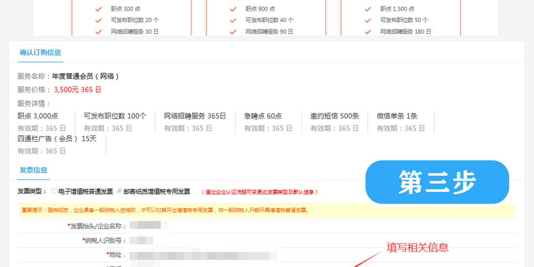Click checkmark next to 可发布职位数 20 个

pos(98,20)
